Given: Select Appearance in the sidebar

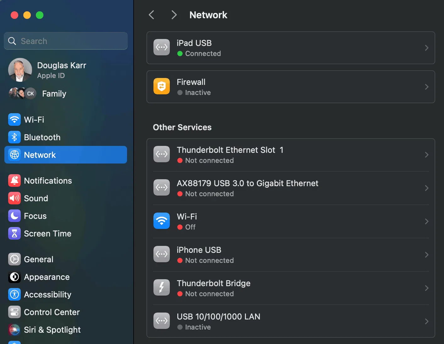Looking at the screenshot, I should (47, 277).
